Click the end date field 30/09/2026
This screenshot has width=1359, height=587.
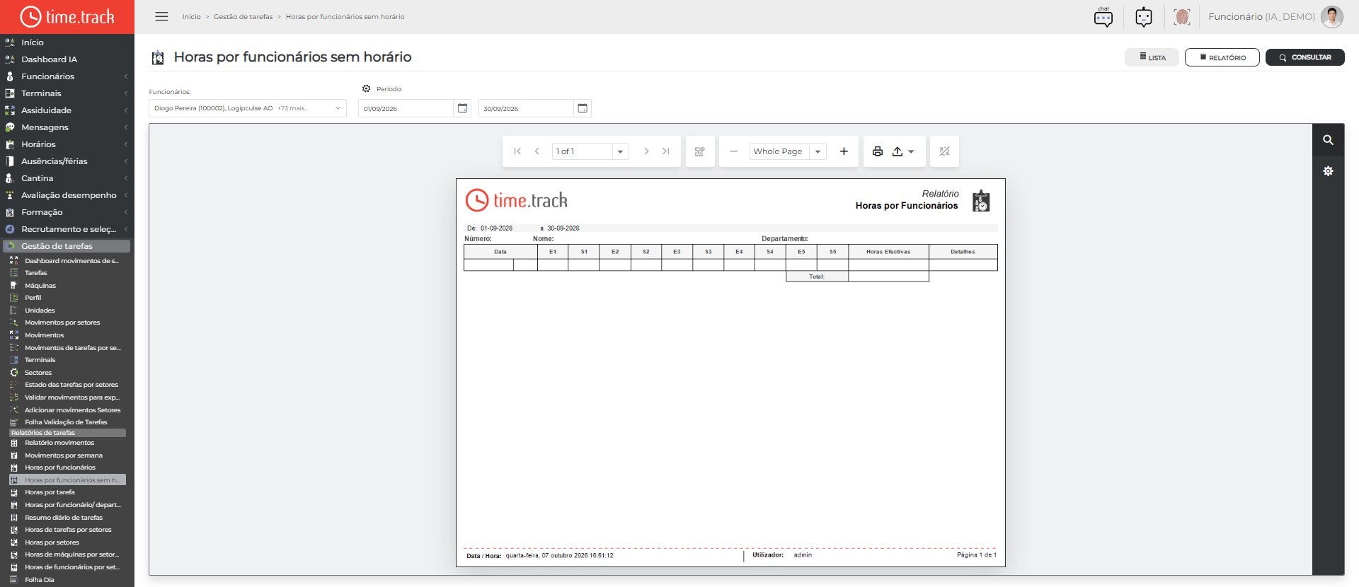pyautogui.click(x=526, y=108)
